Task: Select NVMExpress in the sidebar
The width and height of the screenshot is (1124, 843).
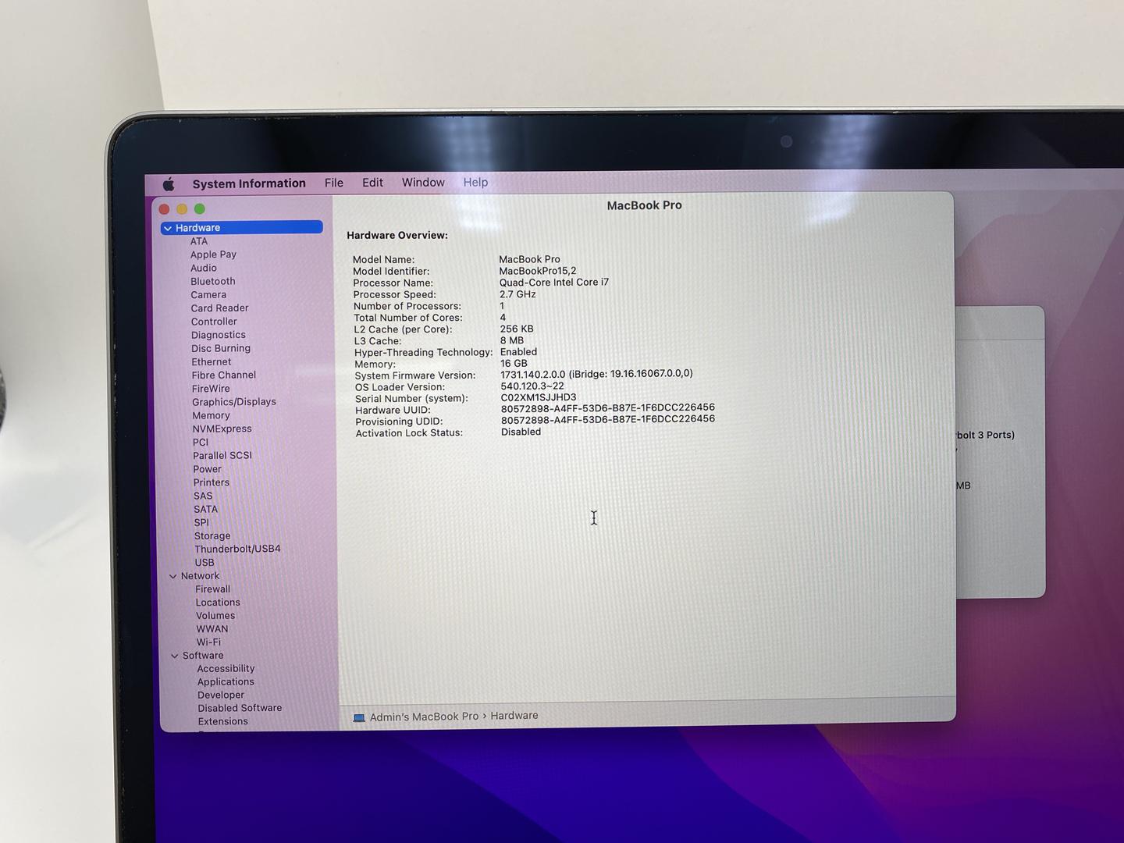Action: tap(222, 429)
